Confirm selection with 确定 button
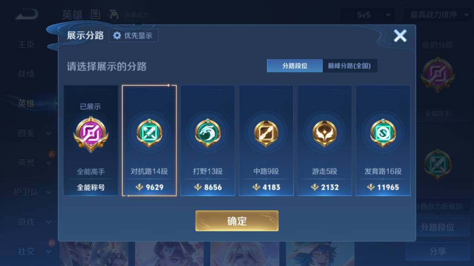Screen dimensions: 474x266 pyautogui.click(x=237, y=221)
